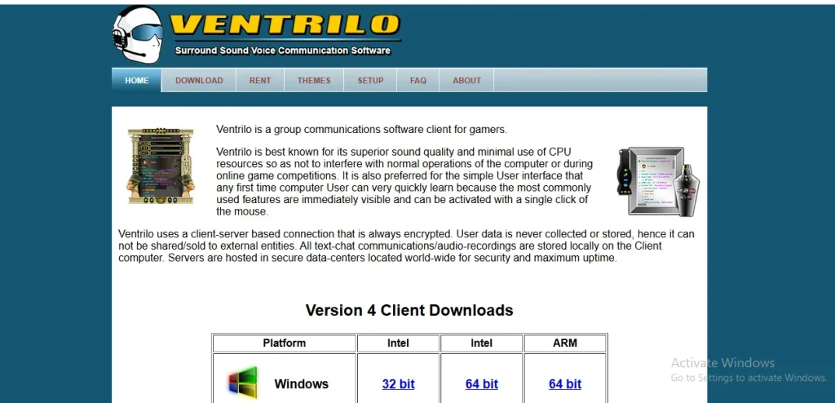The width and height of the screenshot is (835, 403).
Task: Open the DOWNLOAD menu item
Action: (199, 81)
